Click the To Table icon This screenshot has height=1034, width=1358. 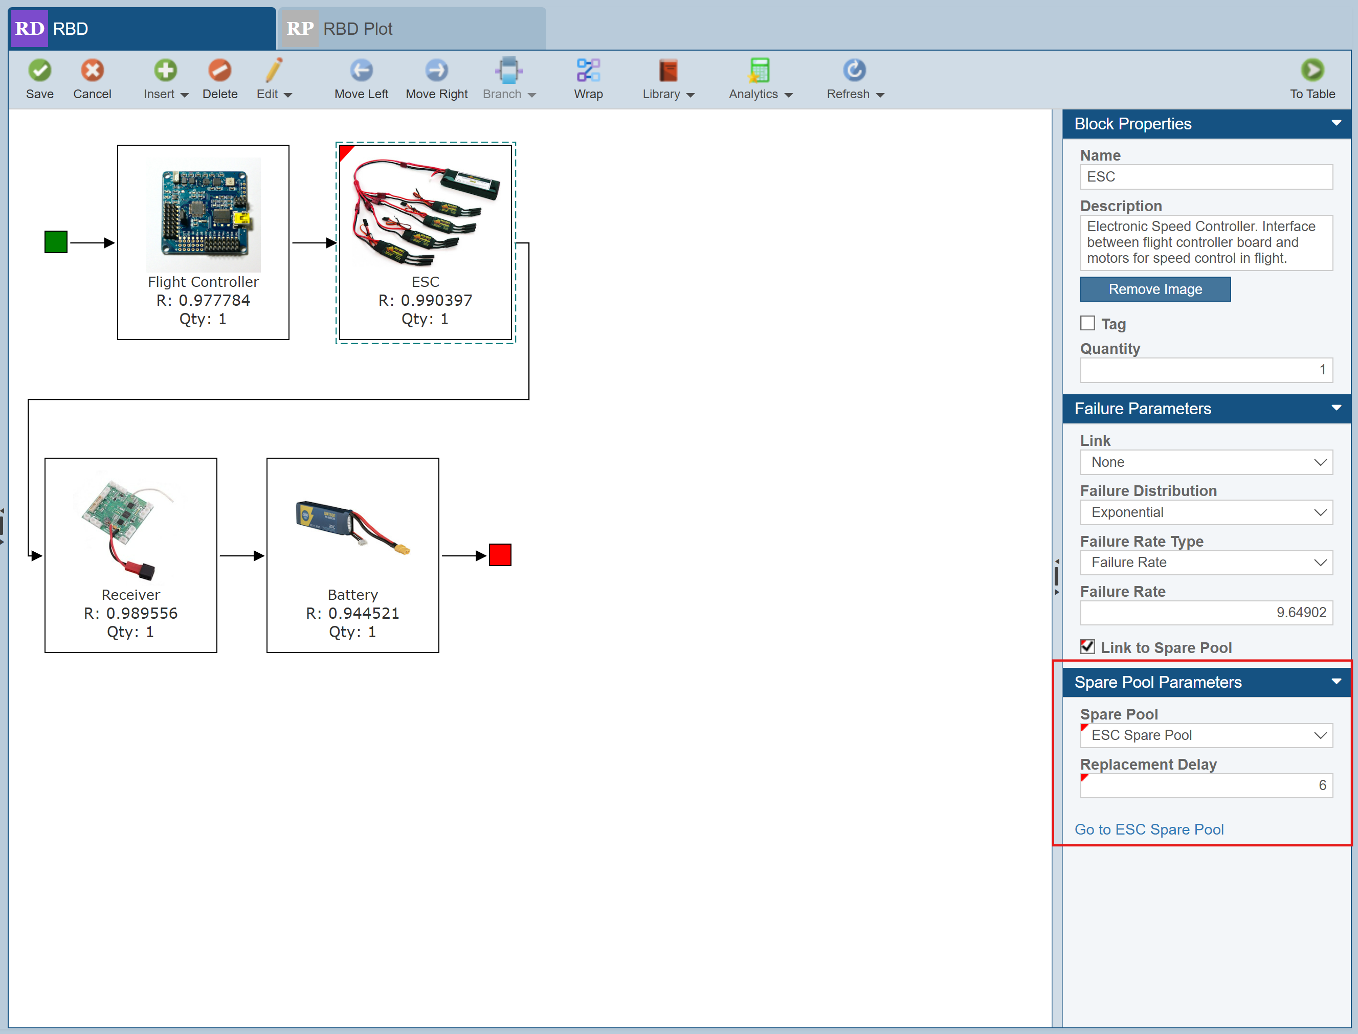[x=1312, y=70]
